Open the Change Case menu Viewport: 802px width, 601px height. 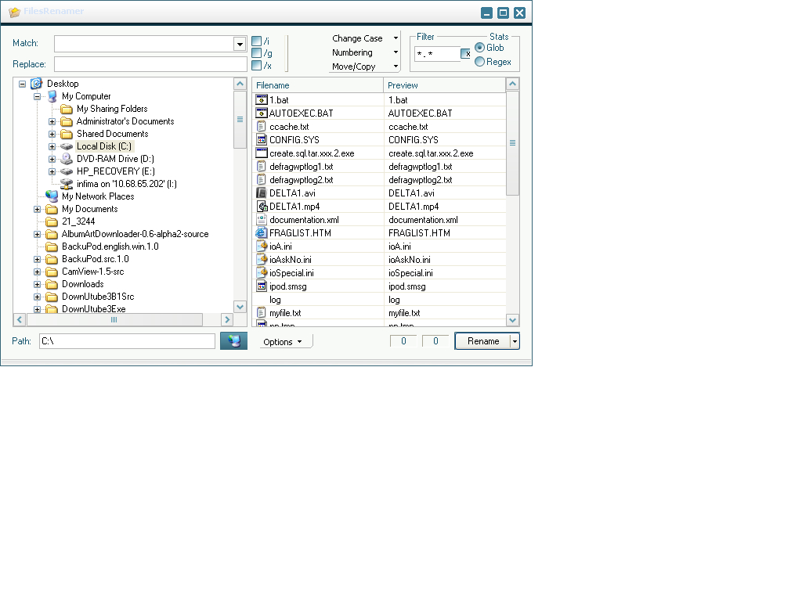click(x=364, y=38)
